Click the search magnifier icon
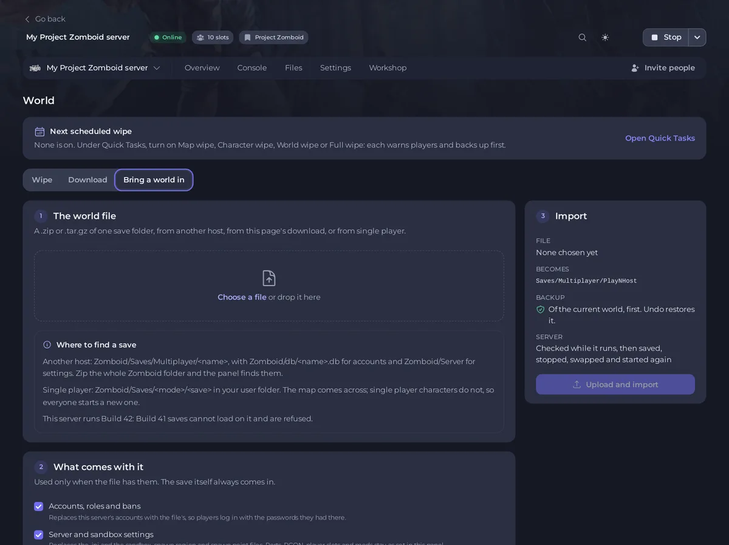This screenshot has width=729, height=545. click(x=582, y=37)
